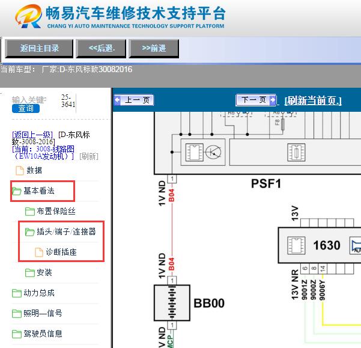This screenshot has width=361, height=348.
Task: Click the 诊断插座 page icon
Action: [x=39, y=252]
